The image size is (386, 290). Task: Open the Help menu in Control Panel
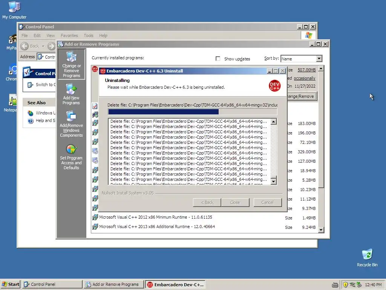103,35
